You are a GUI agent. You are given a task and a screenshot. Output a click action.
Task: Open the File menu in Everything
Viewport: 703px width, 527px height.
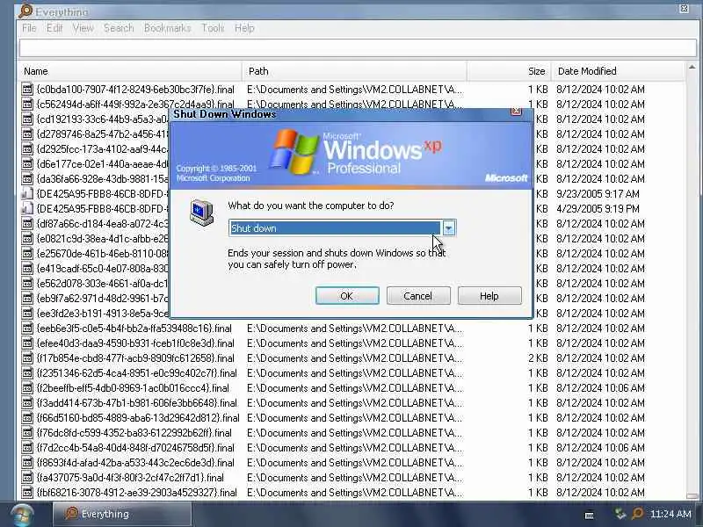pyautogui.click(x=29, y=28)
